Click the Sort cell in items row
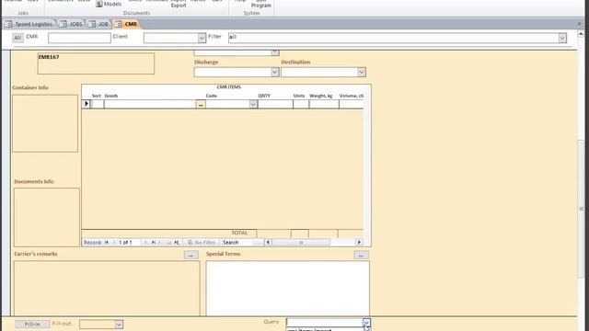The height and width of the screenshot is (331, 589). 98,104
